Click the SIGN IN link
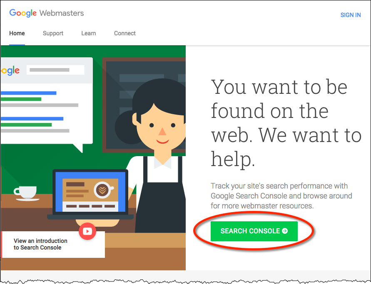This screenshot has height=284, width=371. pyautogui.click(x=351, y=15)
